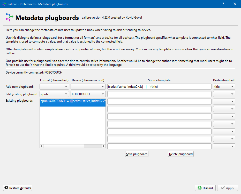Click the Delete plugboard button
Viewport: 241px width, 194px height.
[181, 154]
